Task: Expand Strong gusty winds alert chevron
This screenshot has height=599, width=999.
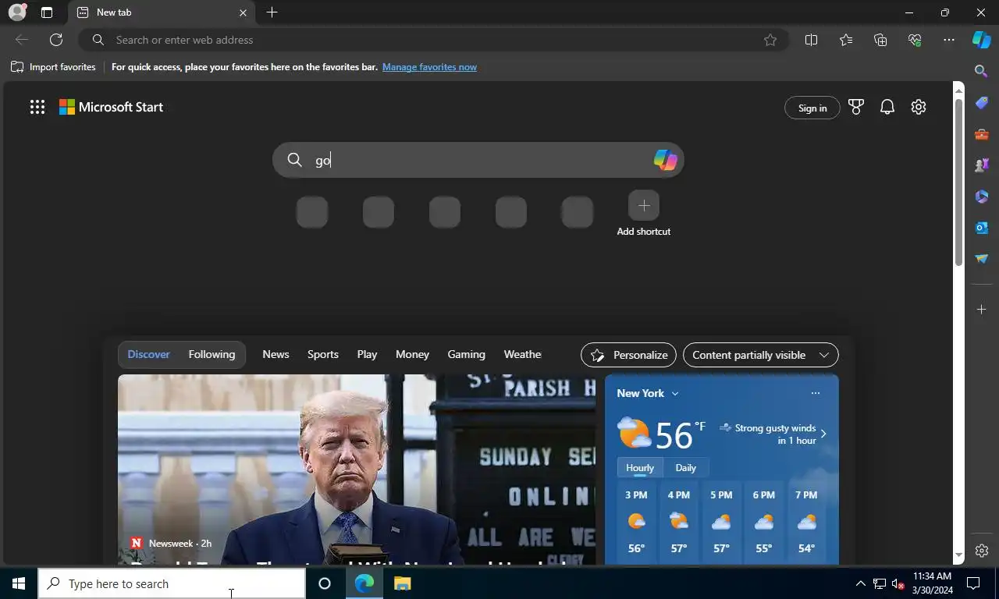Action: tap(823, 434)
